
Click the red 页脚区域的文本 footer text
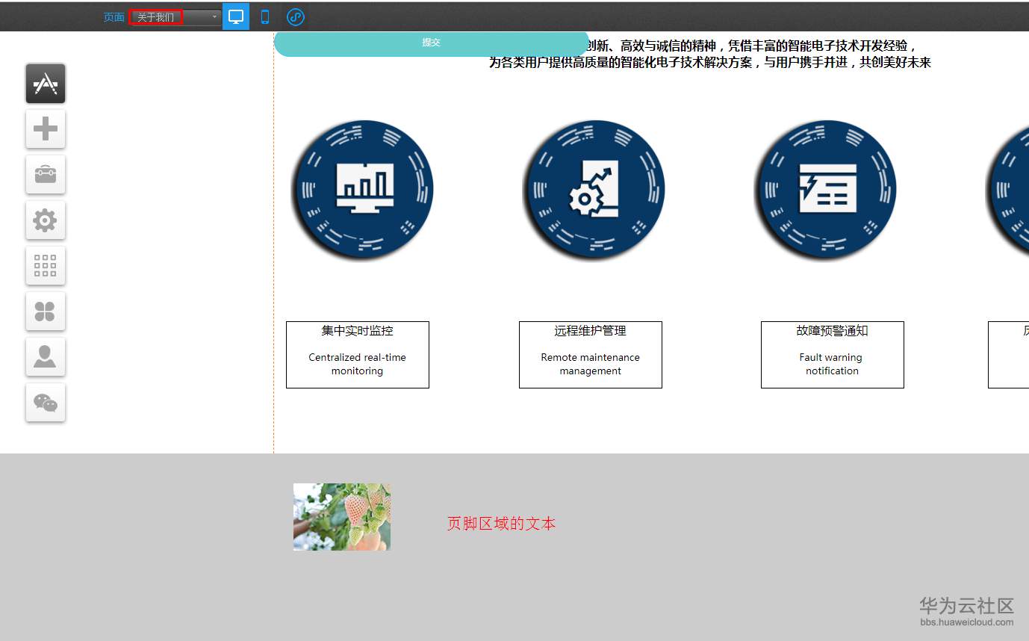pos(501,524)
